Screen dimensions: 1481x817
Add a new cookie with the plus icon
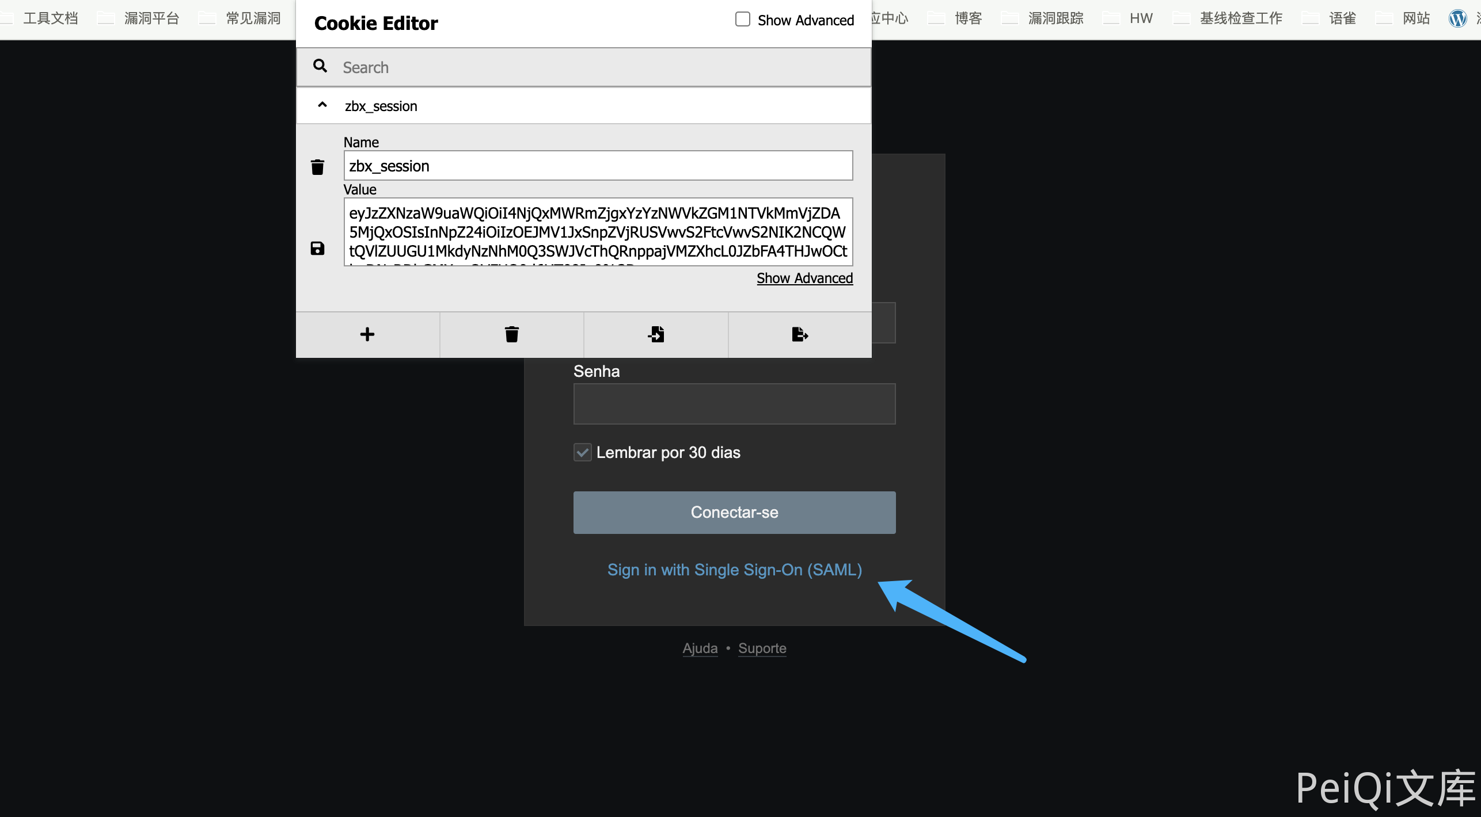(x=367, y=334)
